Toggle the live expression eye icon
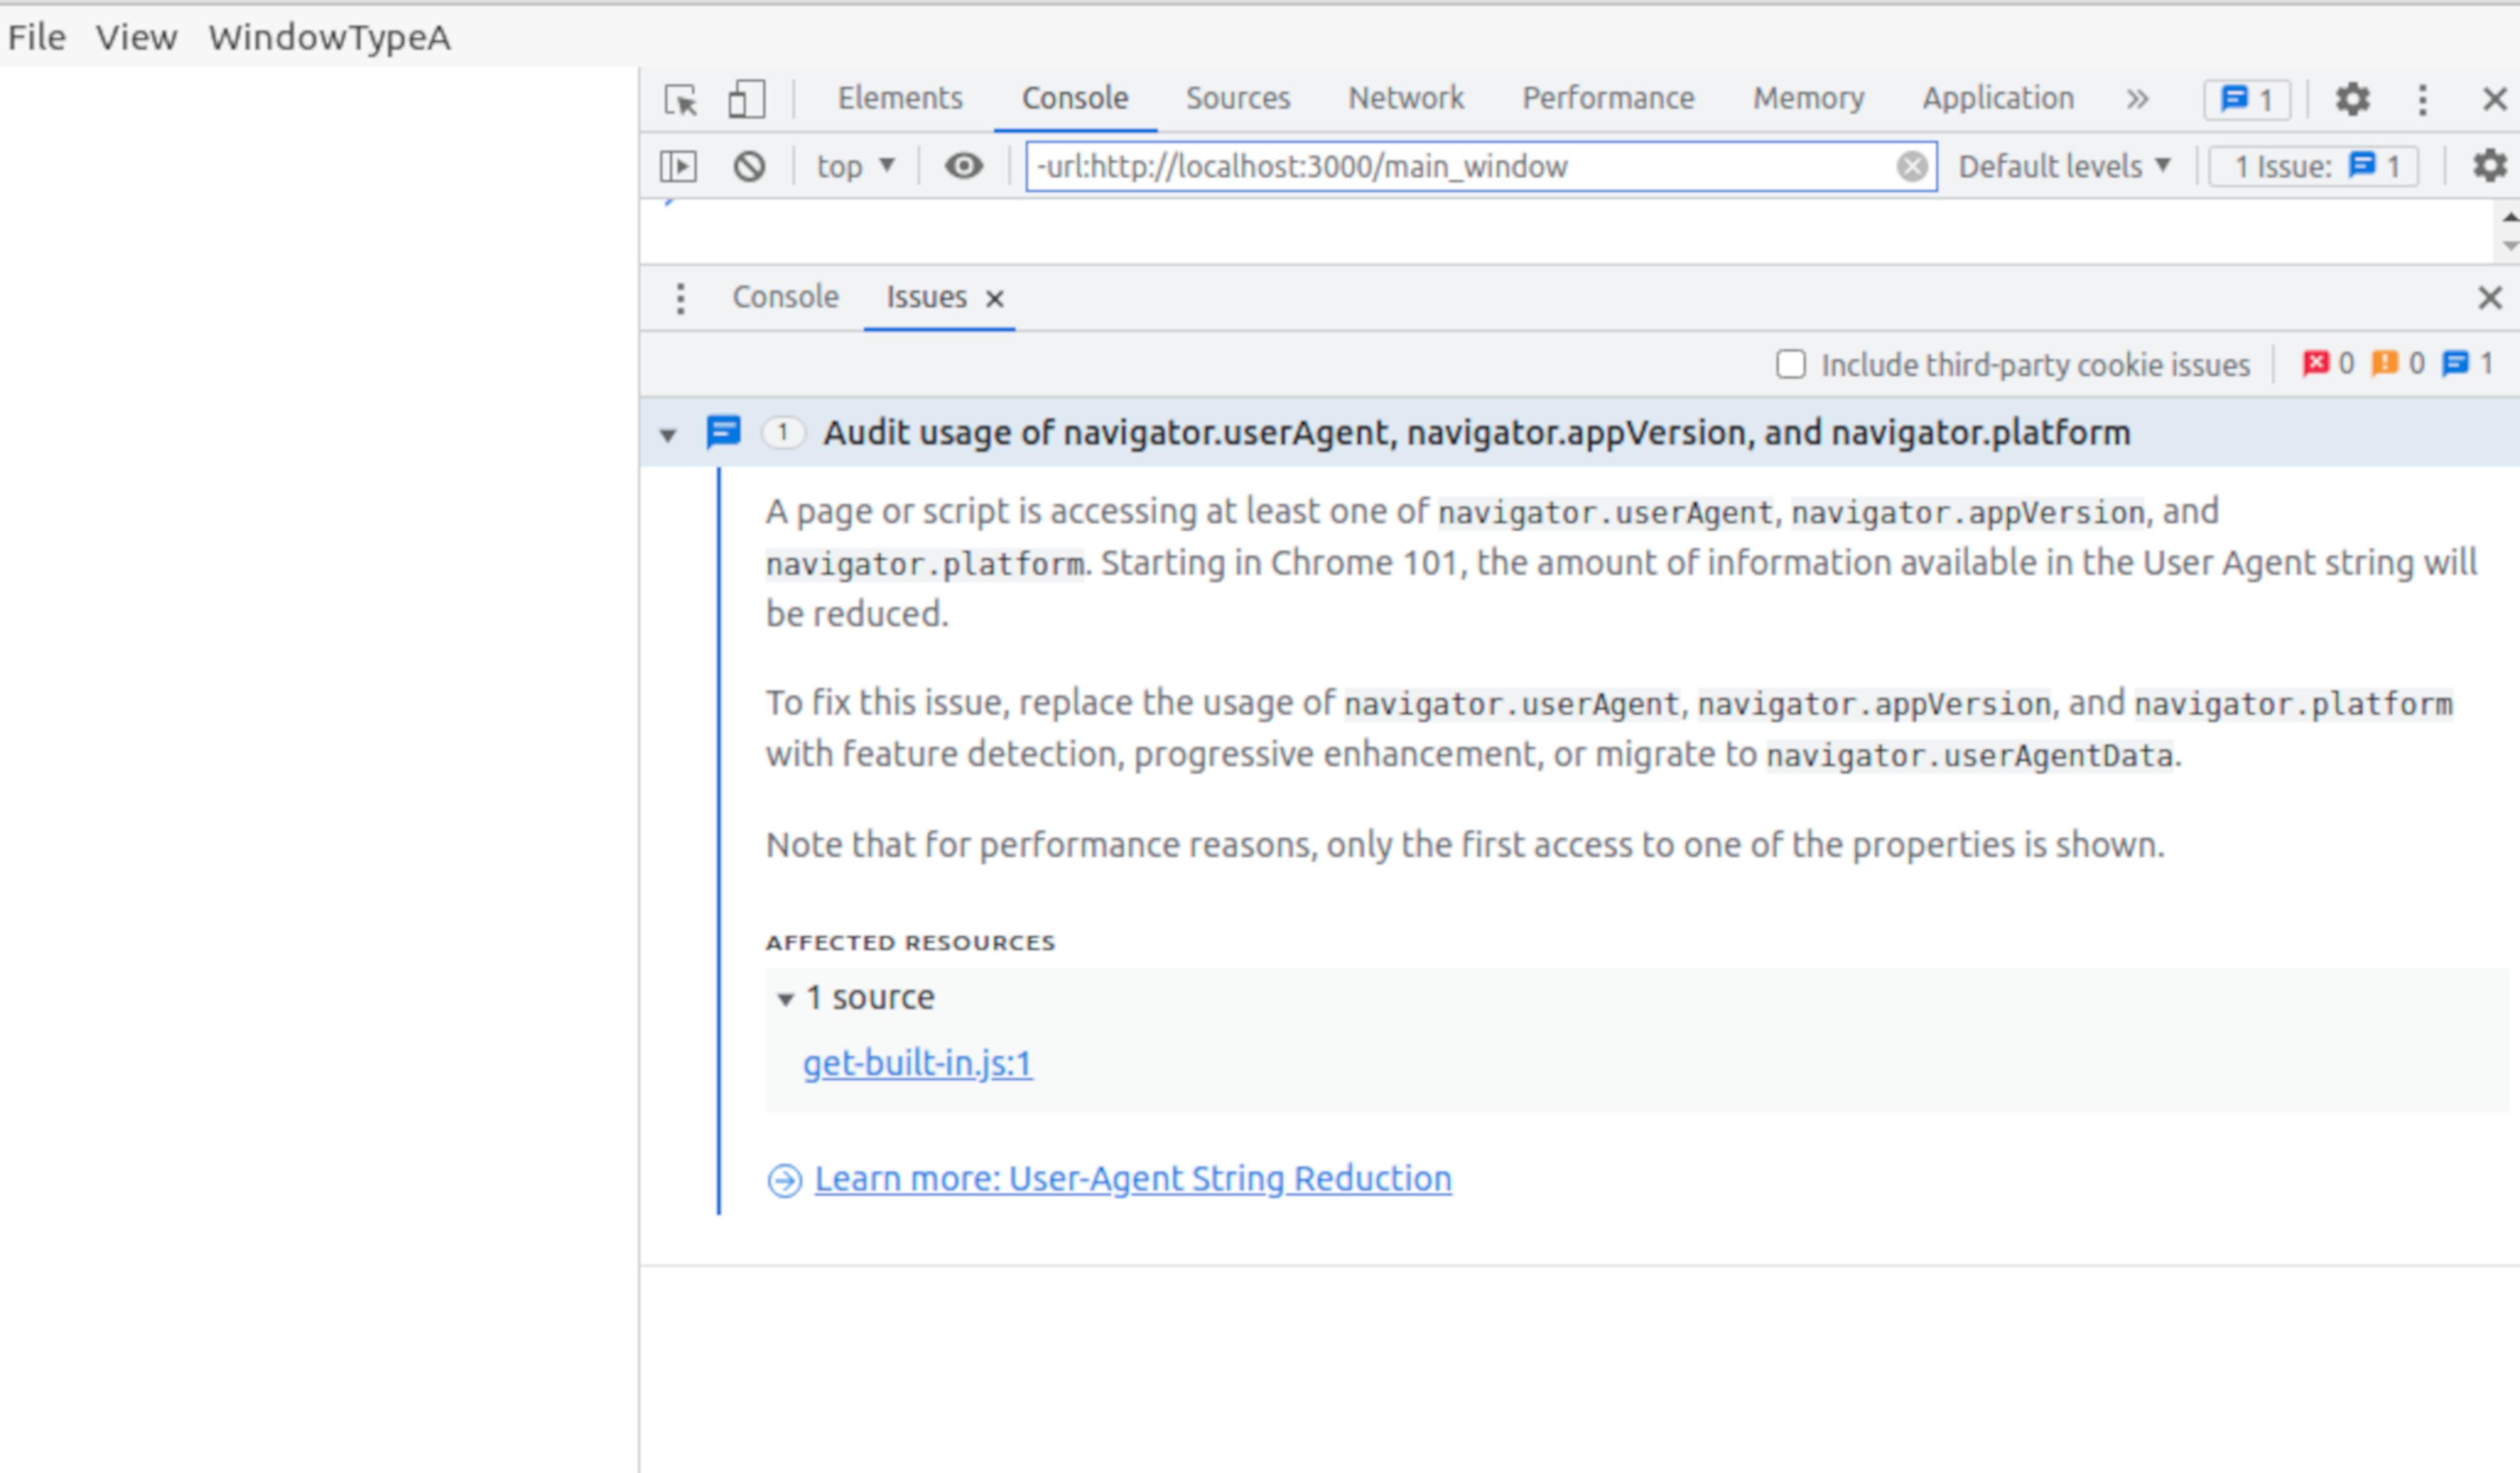Image resolution: width=2520 pixels, height=1473 pixels. (963, 166)
